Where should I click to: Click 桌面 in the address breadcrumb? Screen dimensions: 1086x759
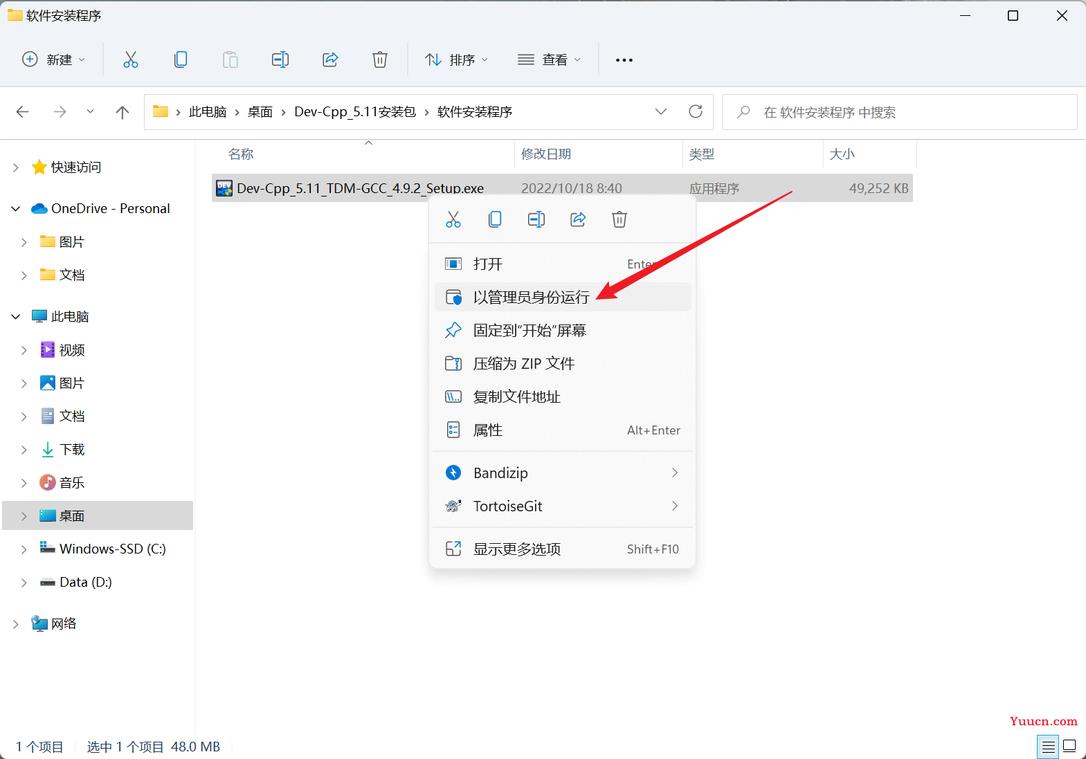(260, 111)
